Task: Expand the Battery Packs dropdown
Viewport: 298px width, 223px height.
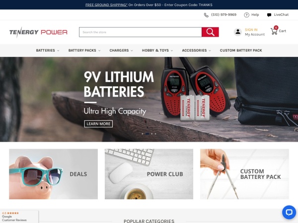Action: coord(84,51)
